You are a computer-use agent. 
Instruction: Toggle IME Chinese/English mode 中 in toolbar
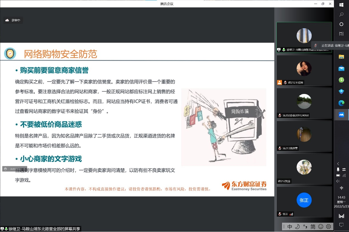point(290,227)
